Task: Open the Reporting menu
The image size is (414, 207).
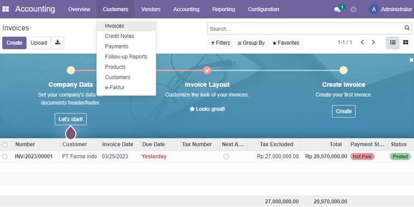Action: pyautogui.click(x=223, y=9)
